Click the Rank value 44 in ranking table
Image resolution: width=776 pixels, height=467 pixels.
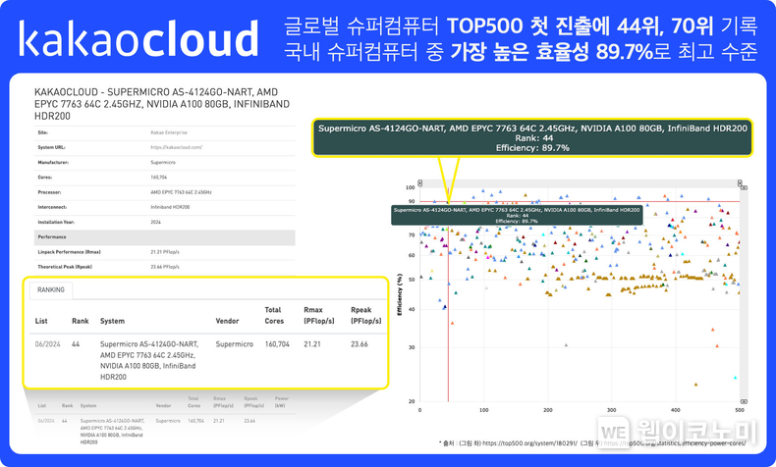(76, 344)
